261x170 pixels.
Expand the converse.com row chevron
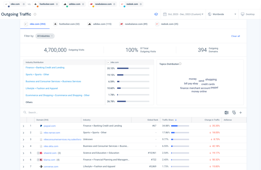point(23,167)
